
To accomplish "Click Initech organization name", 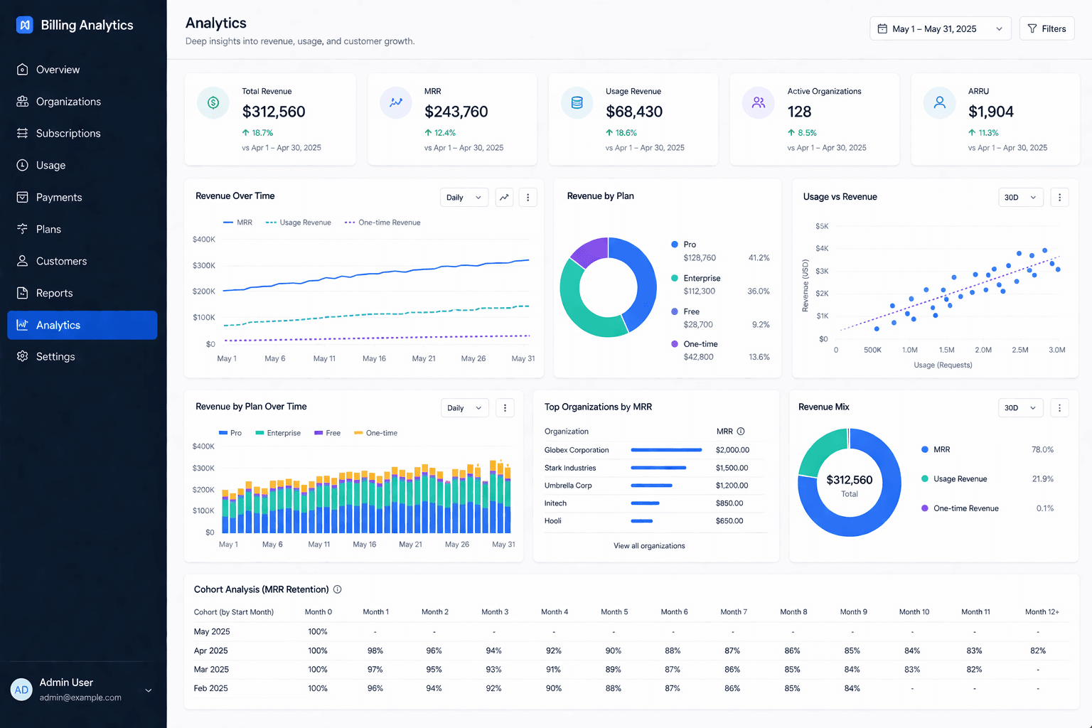I will [x=555, y=503].
